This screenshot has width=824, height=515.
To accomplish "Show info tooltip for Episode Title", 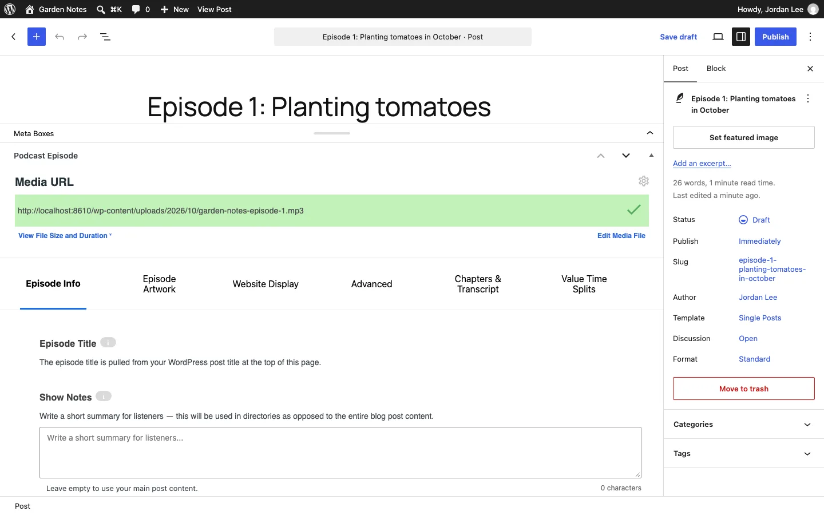I will [108, 342].
